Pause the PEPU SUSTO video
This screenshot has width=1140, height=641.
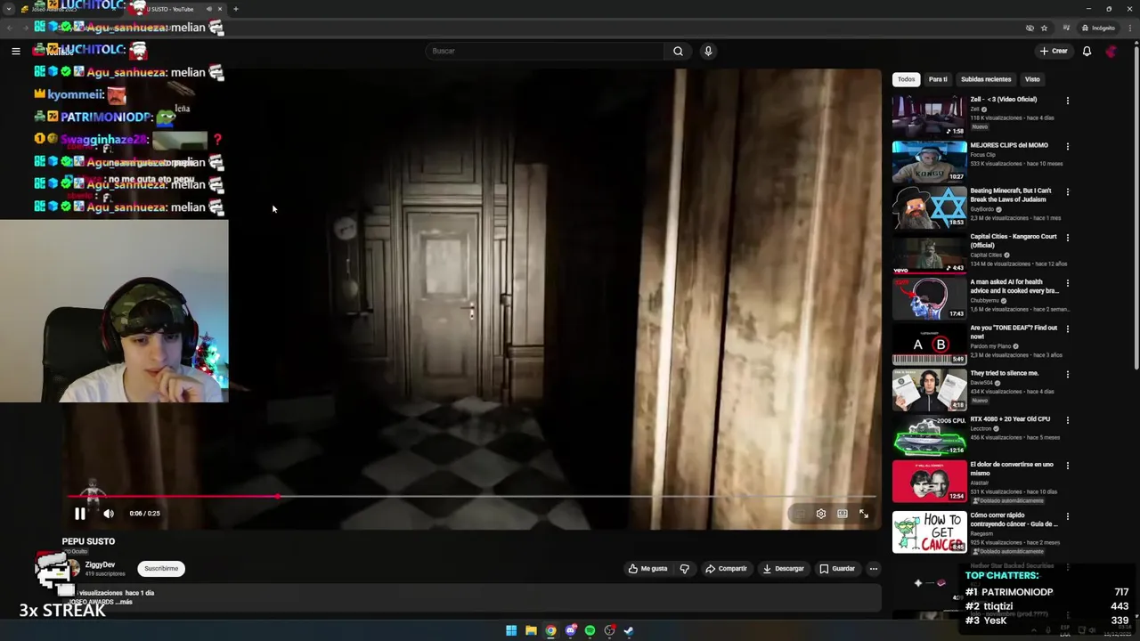pos(79,514)
